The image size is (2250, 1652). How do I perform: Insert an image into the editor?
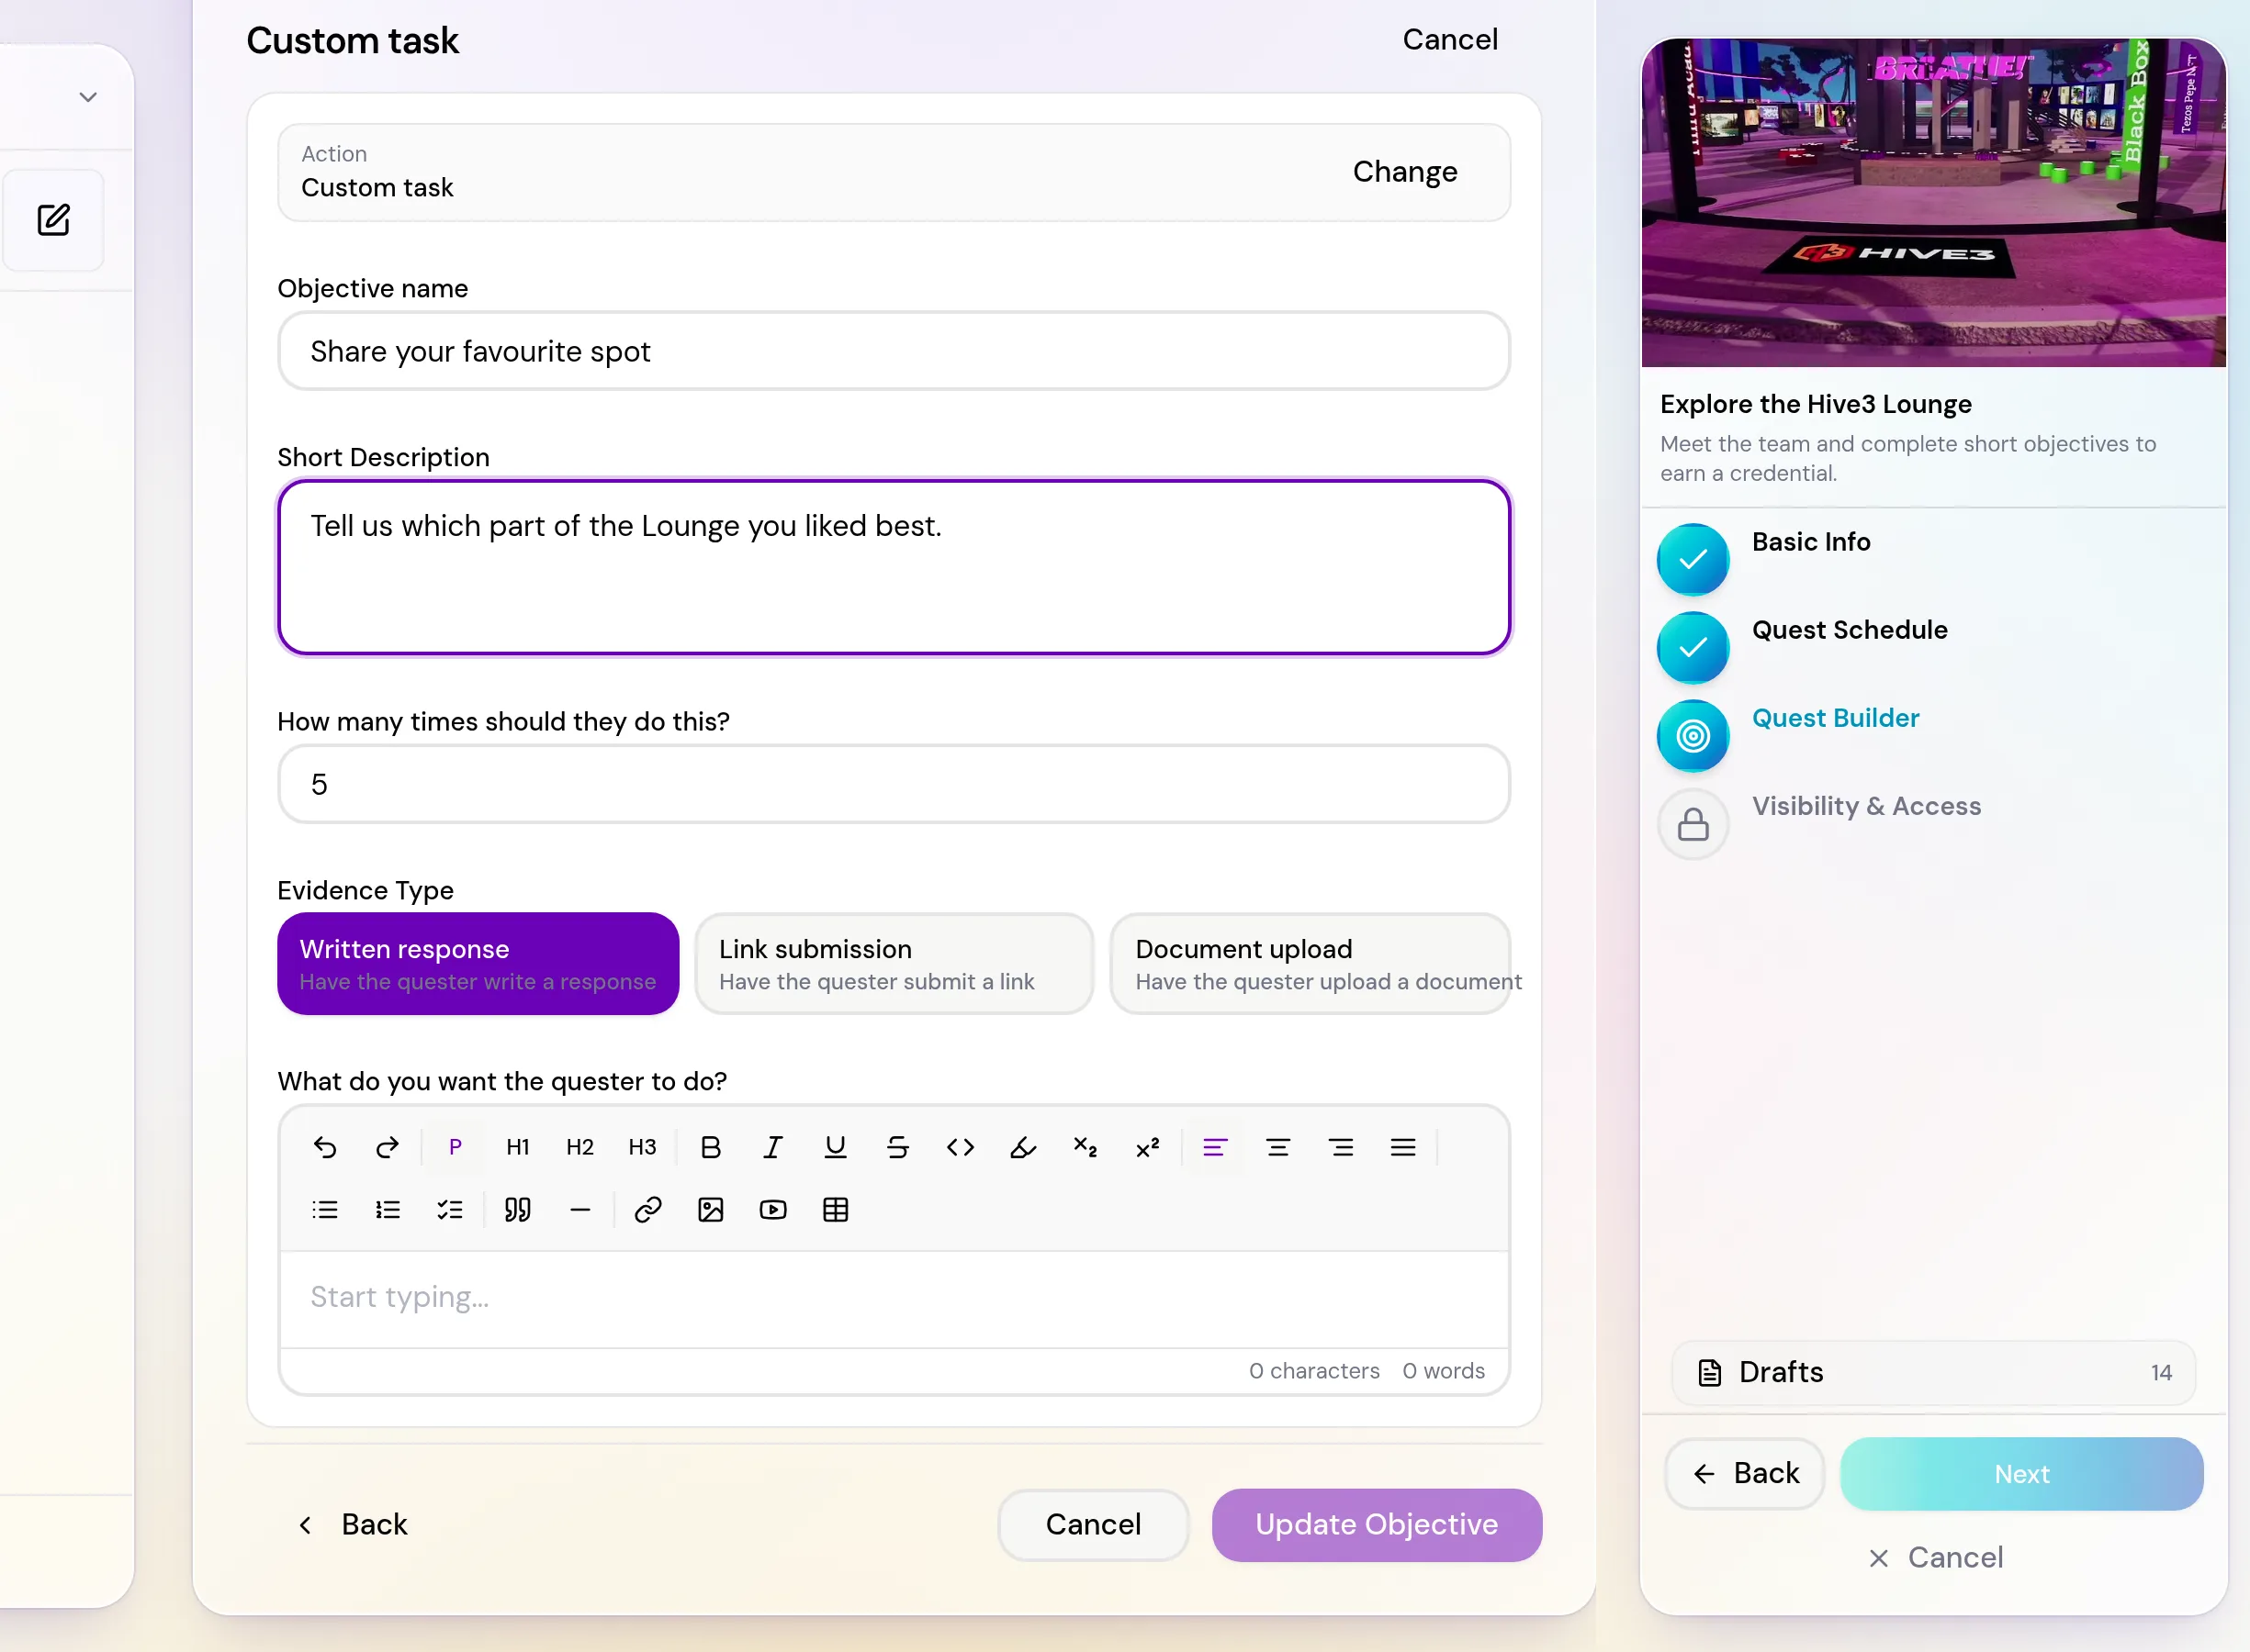(x=710, y=1210)
